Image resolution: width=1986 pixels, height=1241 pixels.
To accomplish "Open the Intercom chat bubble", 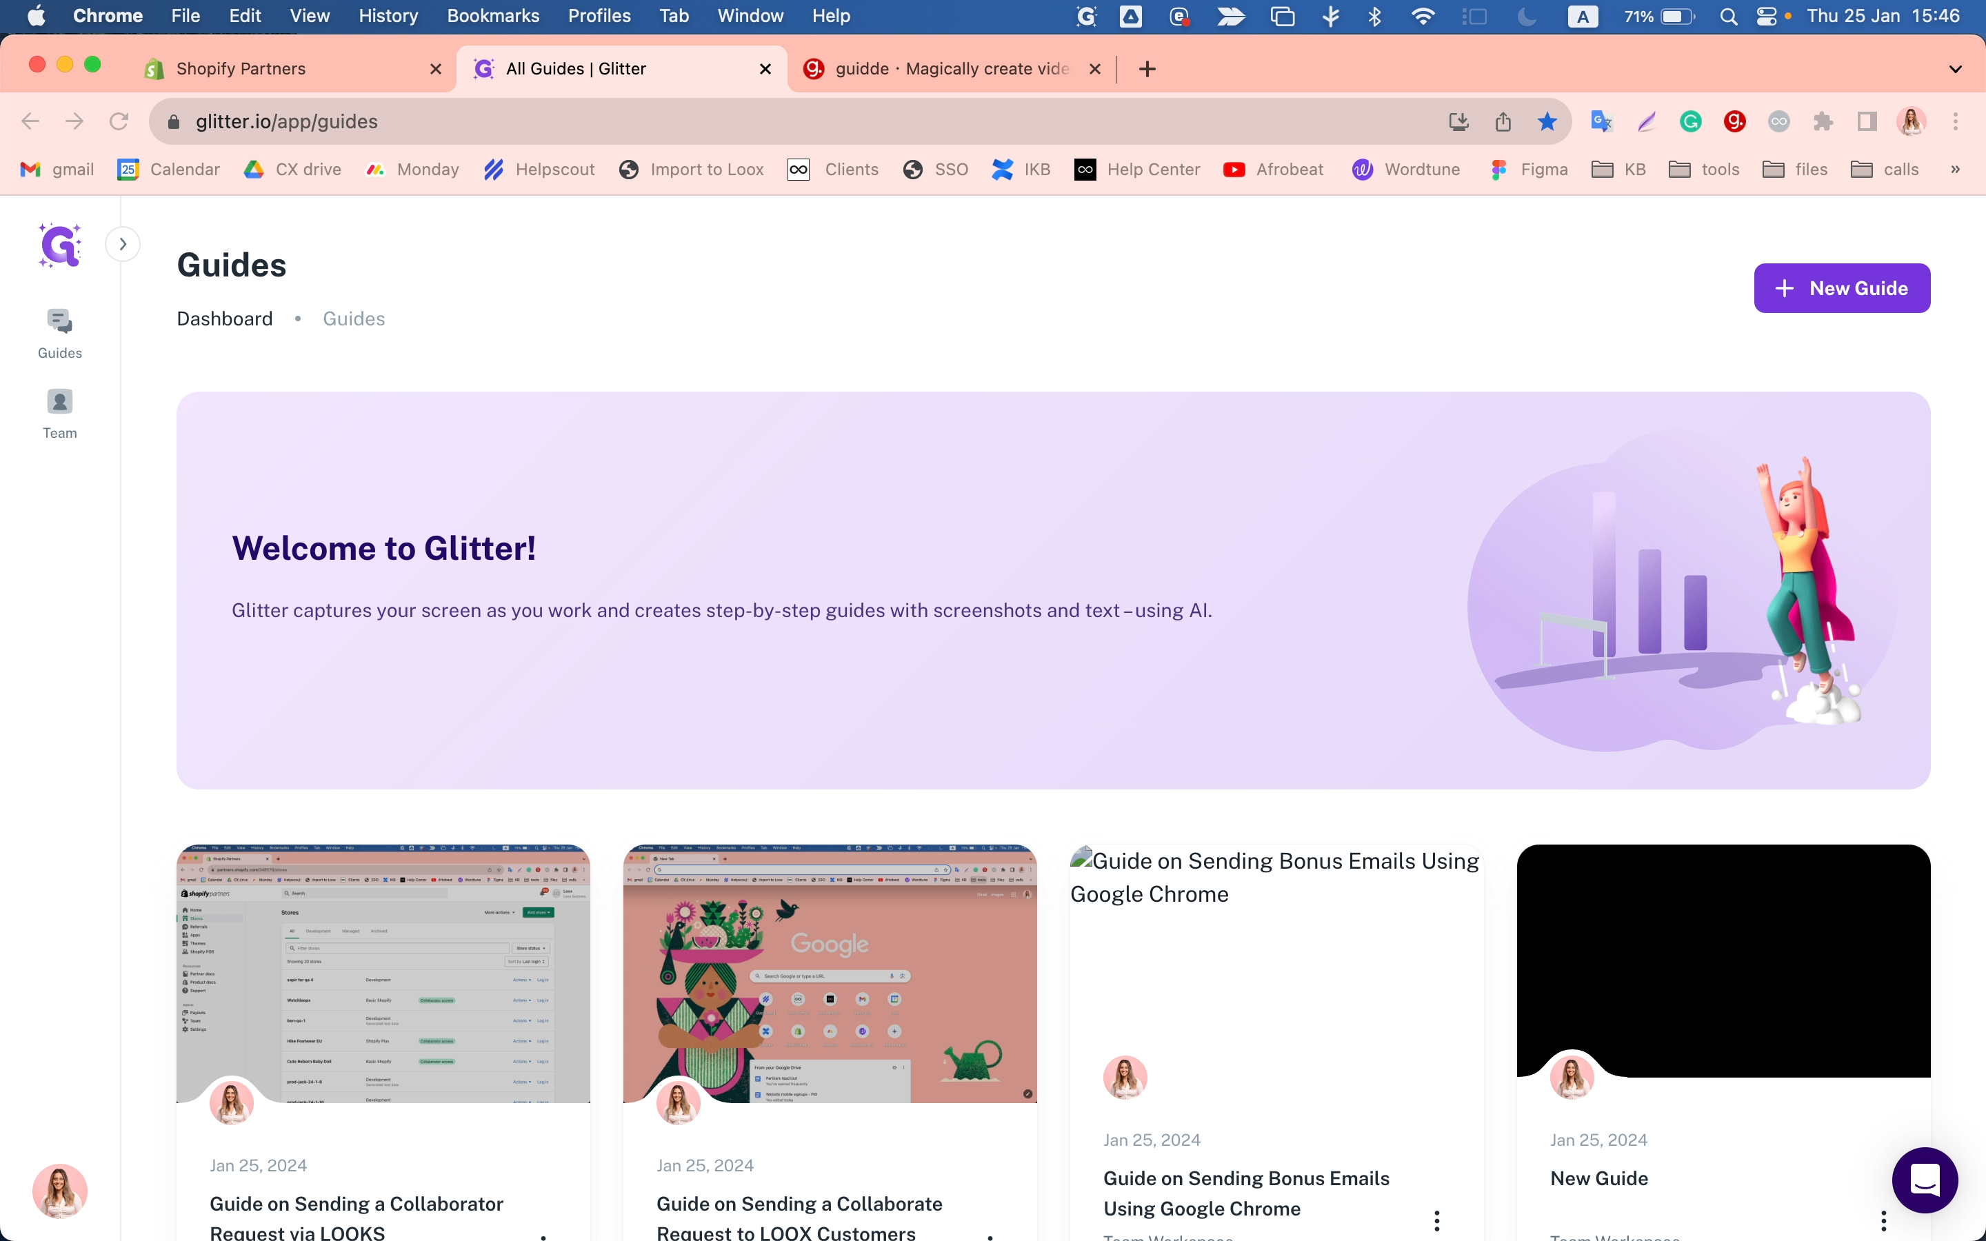I will [1924, 1180].
